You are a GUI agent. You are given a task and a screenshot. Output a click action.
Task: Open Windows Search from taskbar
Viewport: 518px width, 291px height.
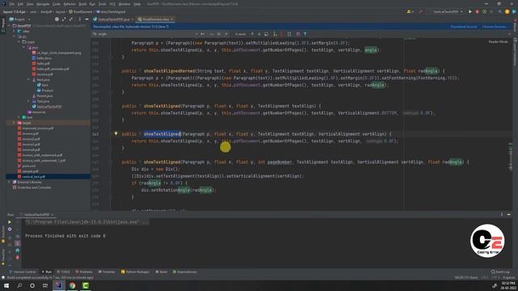[x=19, y=285]
